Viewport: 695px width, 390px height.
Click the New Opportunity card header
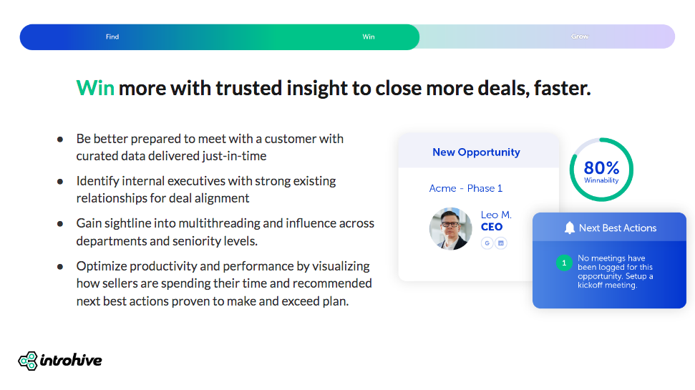tap(476, 152)
